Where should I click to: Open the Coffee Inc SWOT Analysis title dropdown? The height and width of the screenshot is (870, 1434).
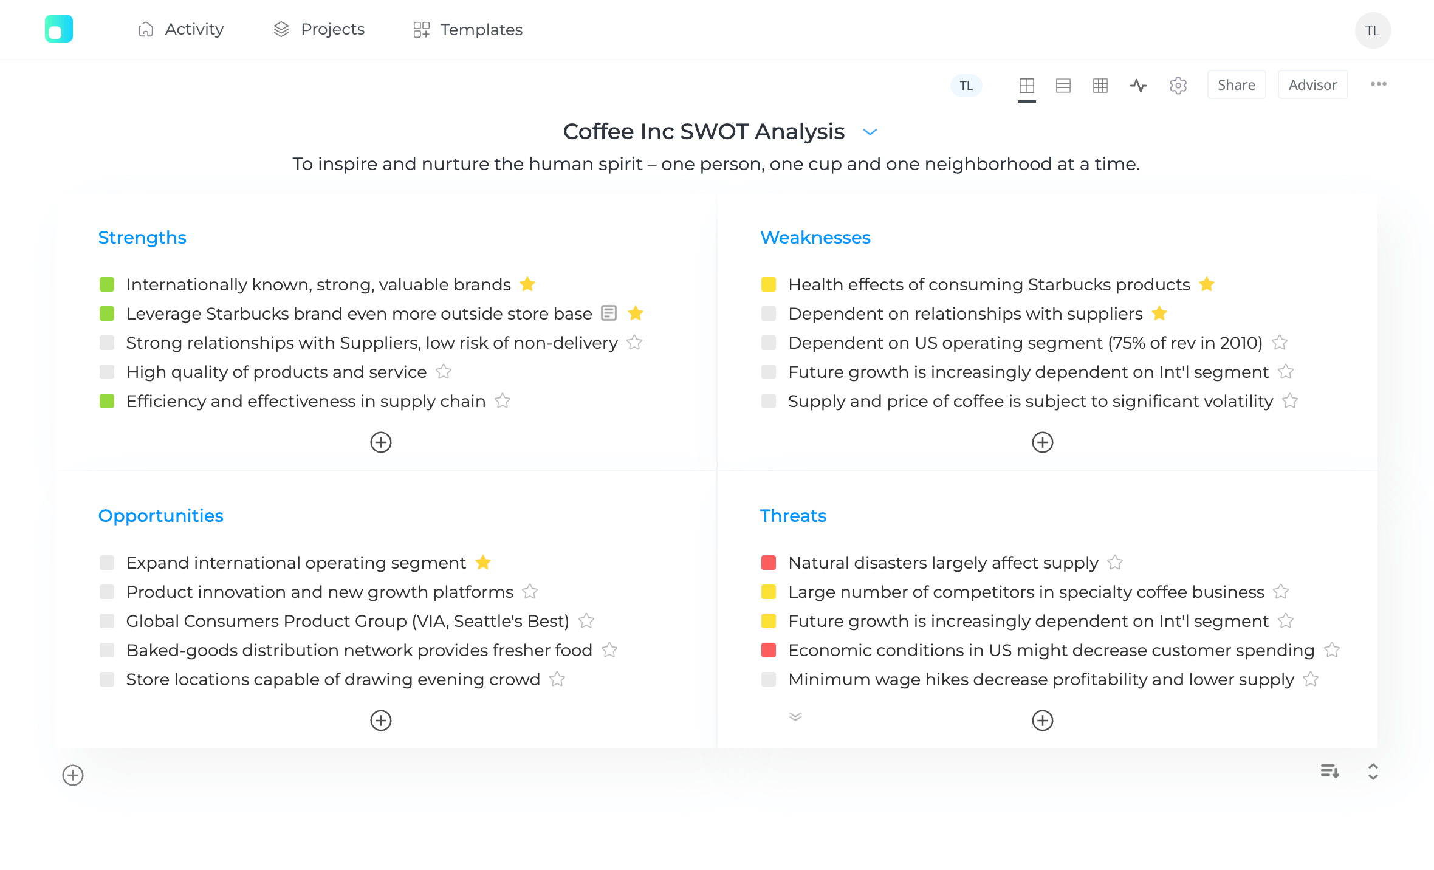[870, 132]
